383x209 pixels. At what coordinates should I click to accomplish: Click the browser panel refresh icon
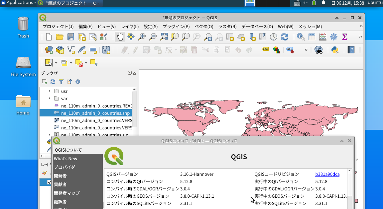[53, 82]
